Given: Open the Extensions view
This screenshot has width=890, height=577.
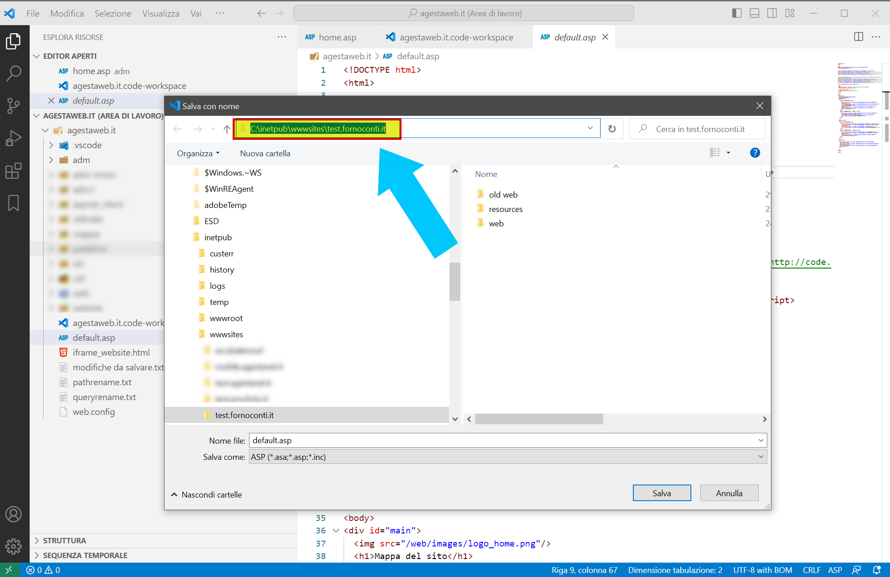Looking at the screenshot, I should tap(13, 170).
